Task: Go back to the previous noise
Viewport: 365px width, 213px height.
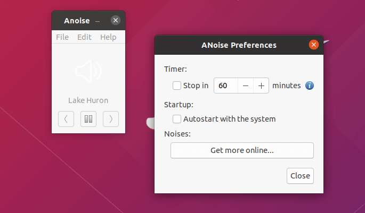Action: (66, 119)
